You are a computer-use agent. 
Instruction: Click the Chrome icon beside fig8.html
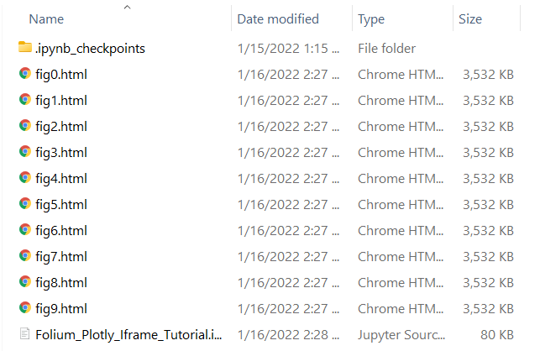click(x=24, y=282)
